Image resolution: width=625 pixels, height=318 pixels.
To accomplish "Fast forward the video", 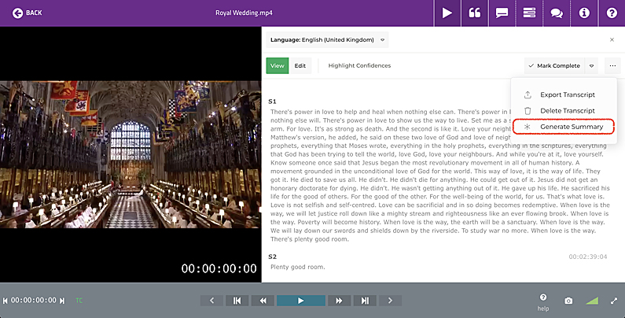I will click(x=339, y=301).
